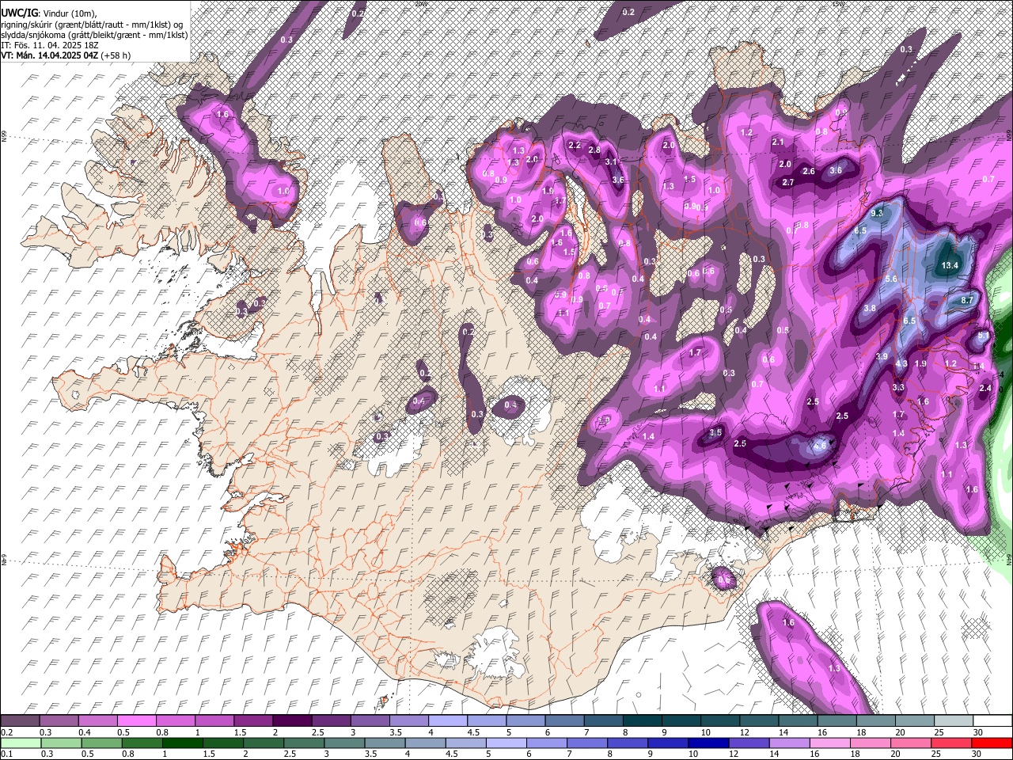1013x760 pixels.
Task: Click the 2.1 precipitation label
Action: pyautogui.click(x=778, y=142)
